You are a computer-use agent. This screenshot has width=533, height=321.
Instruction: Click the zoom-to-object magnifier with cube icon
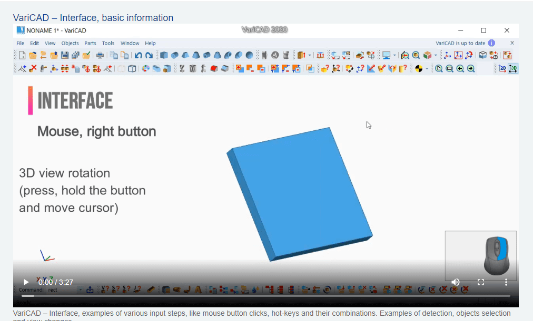pyautogui.click(x=416, y=55)
